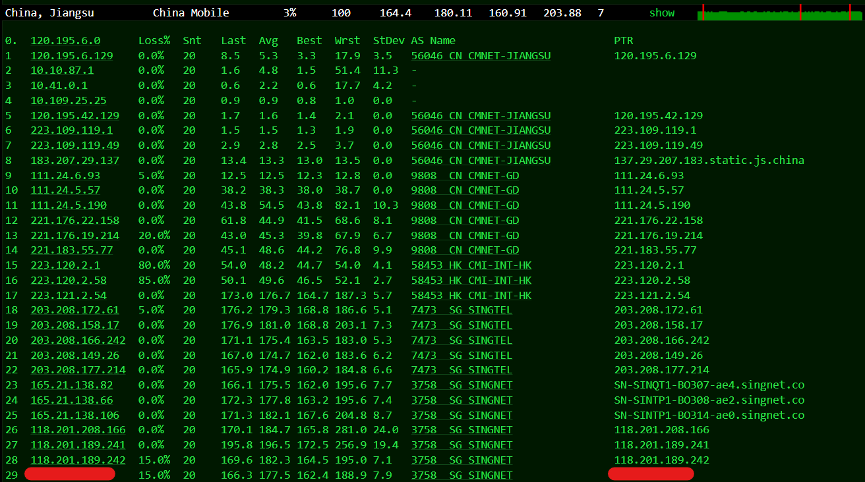Open IP link 223.121.2.54 in hop 17
Screen dimensions: 865x482
coord(69,296)
